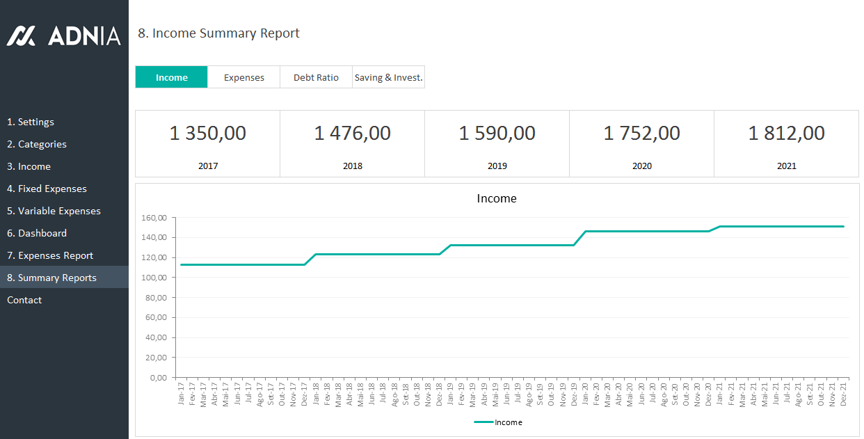Click the 2019 income total card

[497, 143]
